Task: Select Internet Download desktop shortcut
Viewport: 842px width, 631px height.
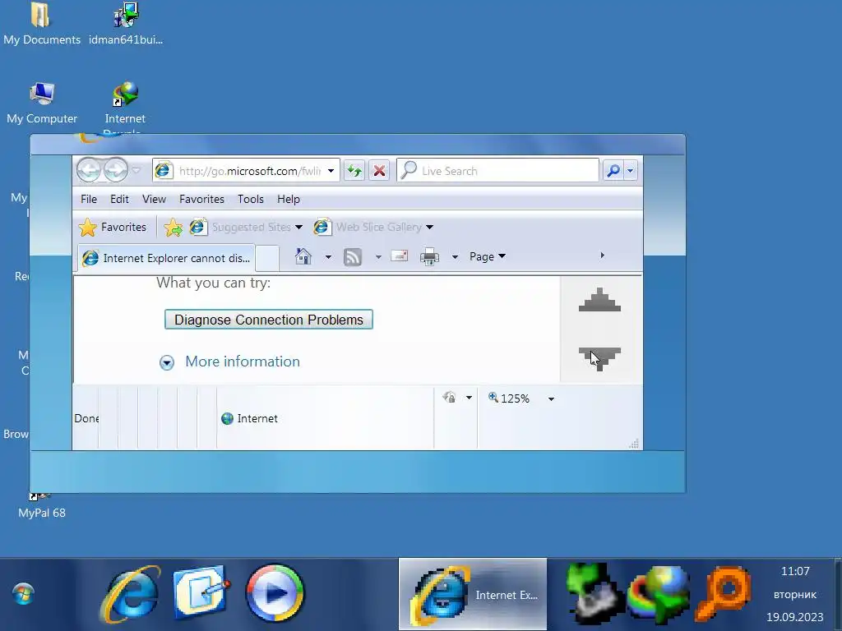Action: coord(125,107)
